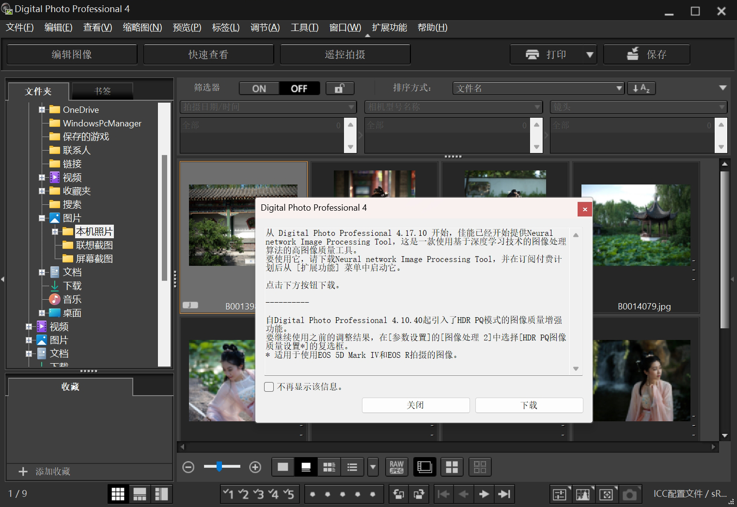Click the histogram palette icon

click(583, 494)
